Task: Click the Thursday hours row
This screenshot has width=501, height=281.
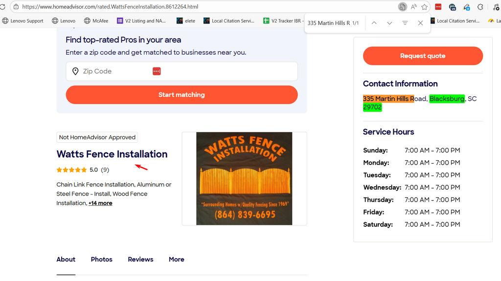Action: [x=411, y=200]
